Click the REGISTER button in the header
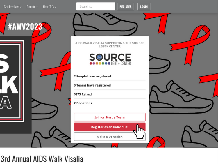The image size is (218, 164). [x=126, y=6]
